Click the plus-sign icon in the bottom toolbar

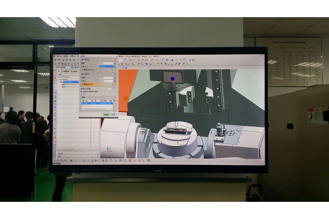[79, 161]
